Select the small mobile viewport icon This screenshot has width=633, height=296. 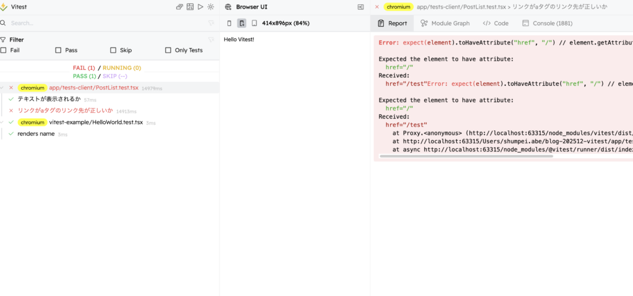pyautogui.click(x=230, y=23)
